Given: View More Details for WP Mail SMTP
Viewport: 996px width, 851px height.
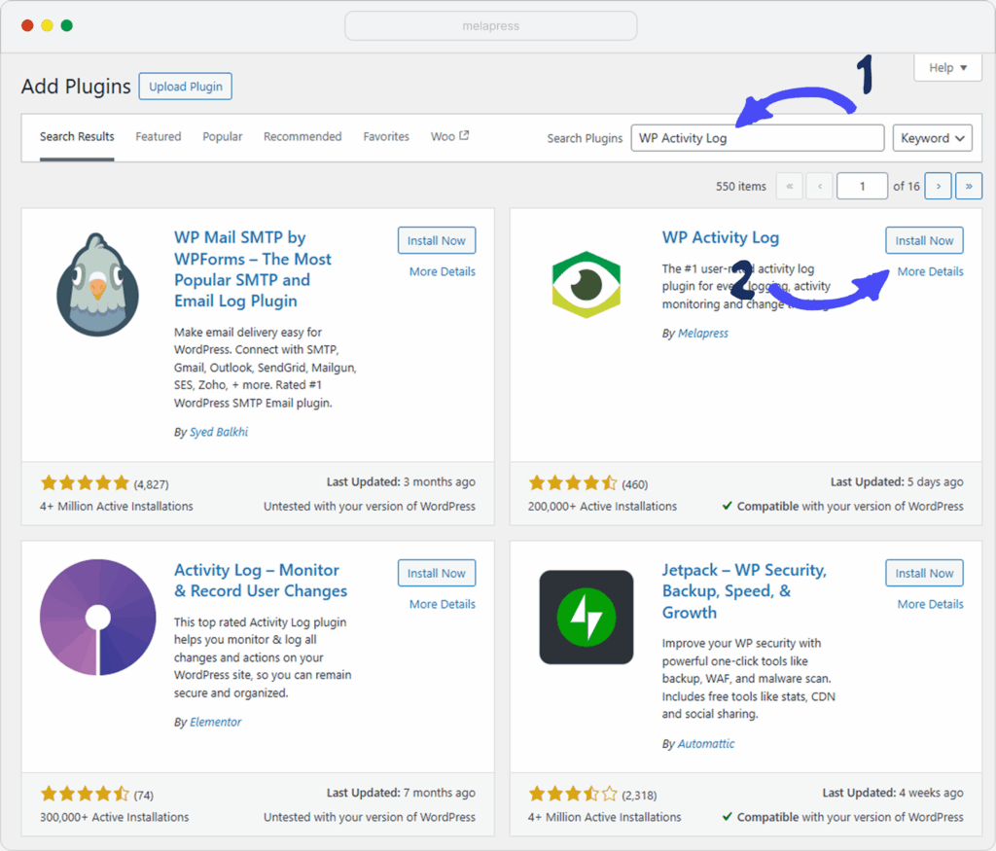Looking at the screenshot, I should [443, 271].
